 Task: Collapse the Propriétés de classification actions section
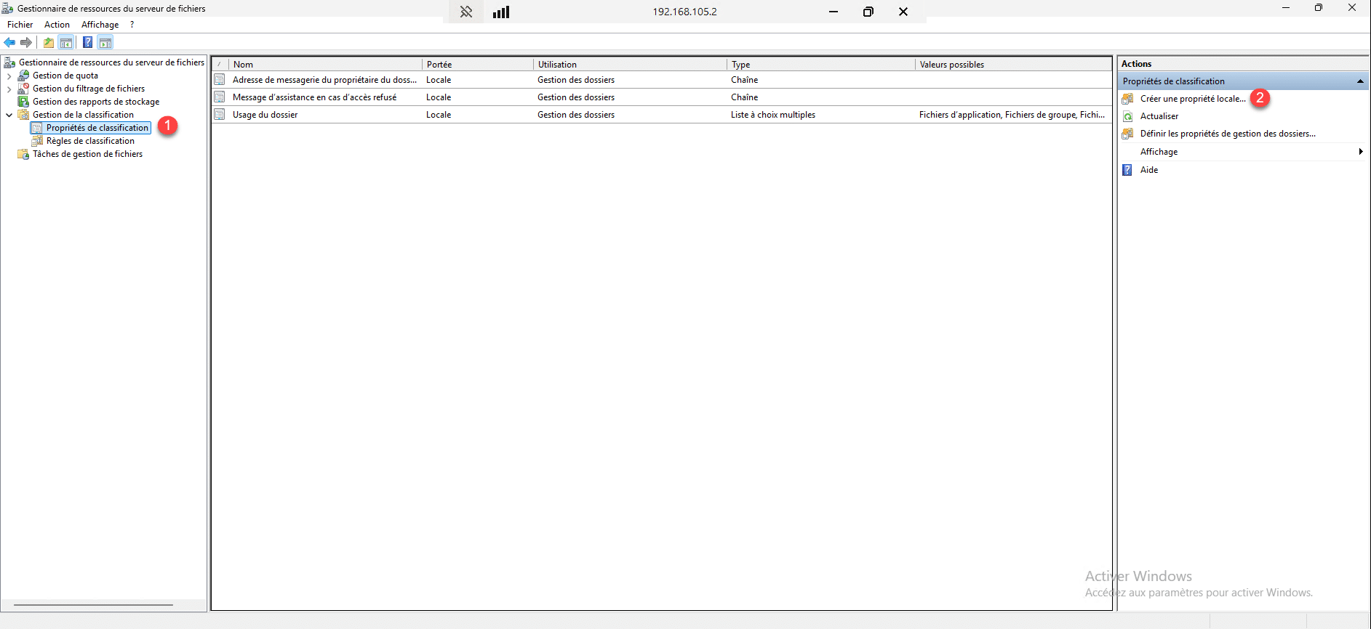pos(1360,81)
